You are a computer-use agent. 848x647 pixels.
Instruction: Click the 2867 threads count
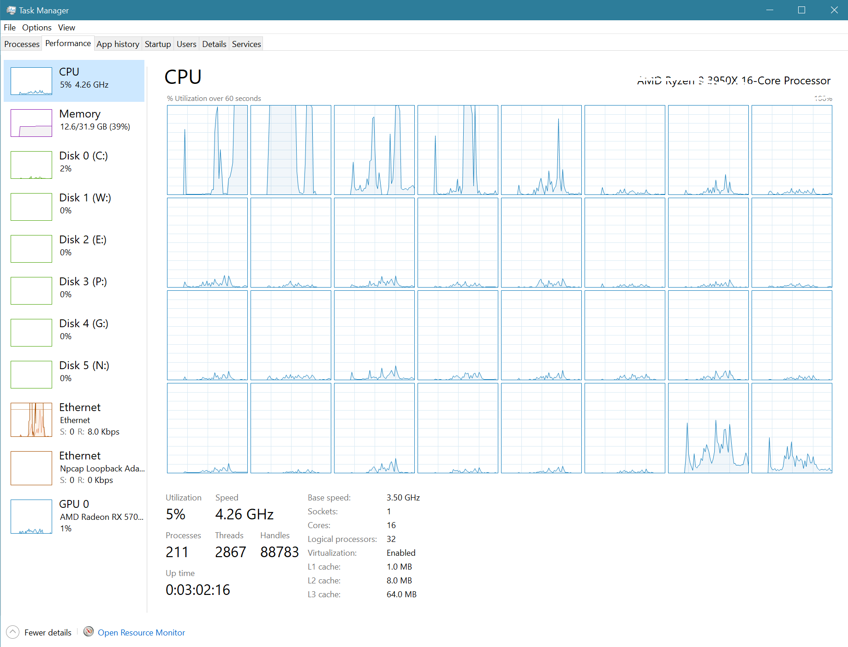coord(231,552)
